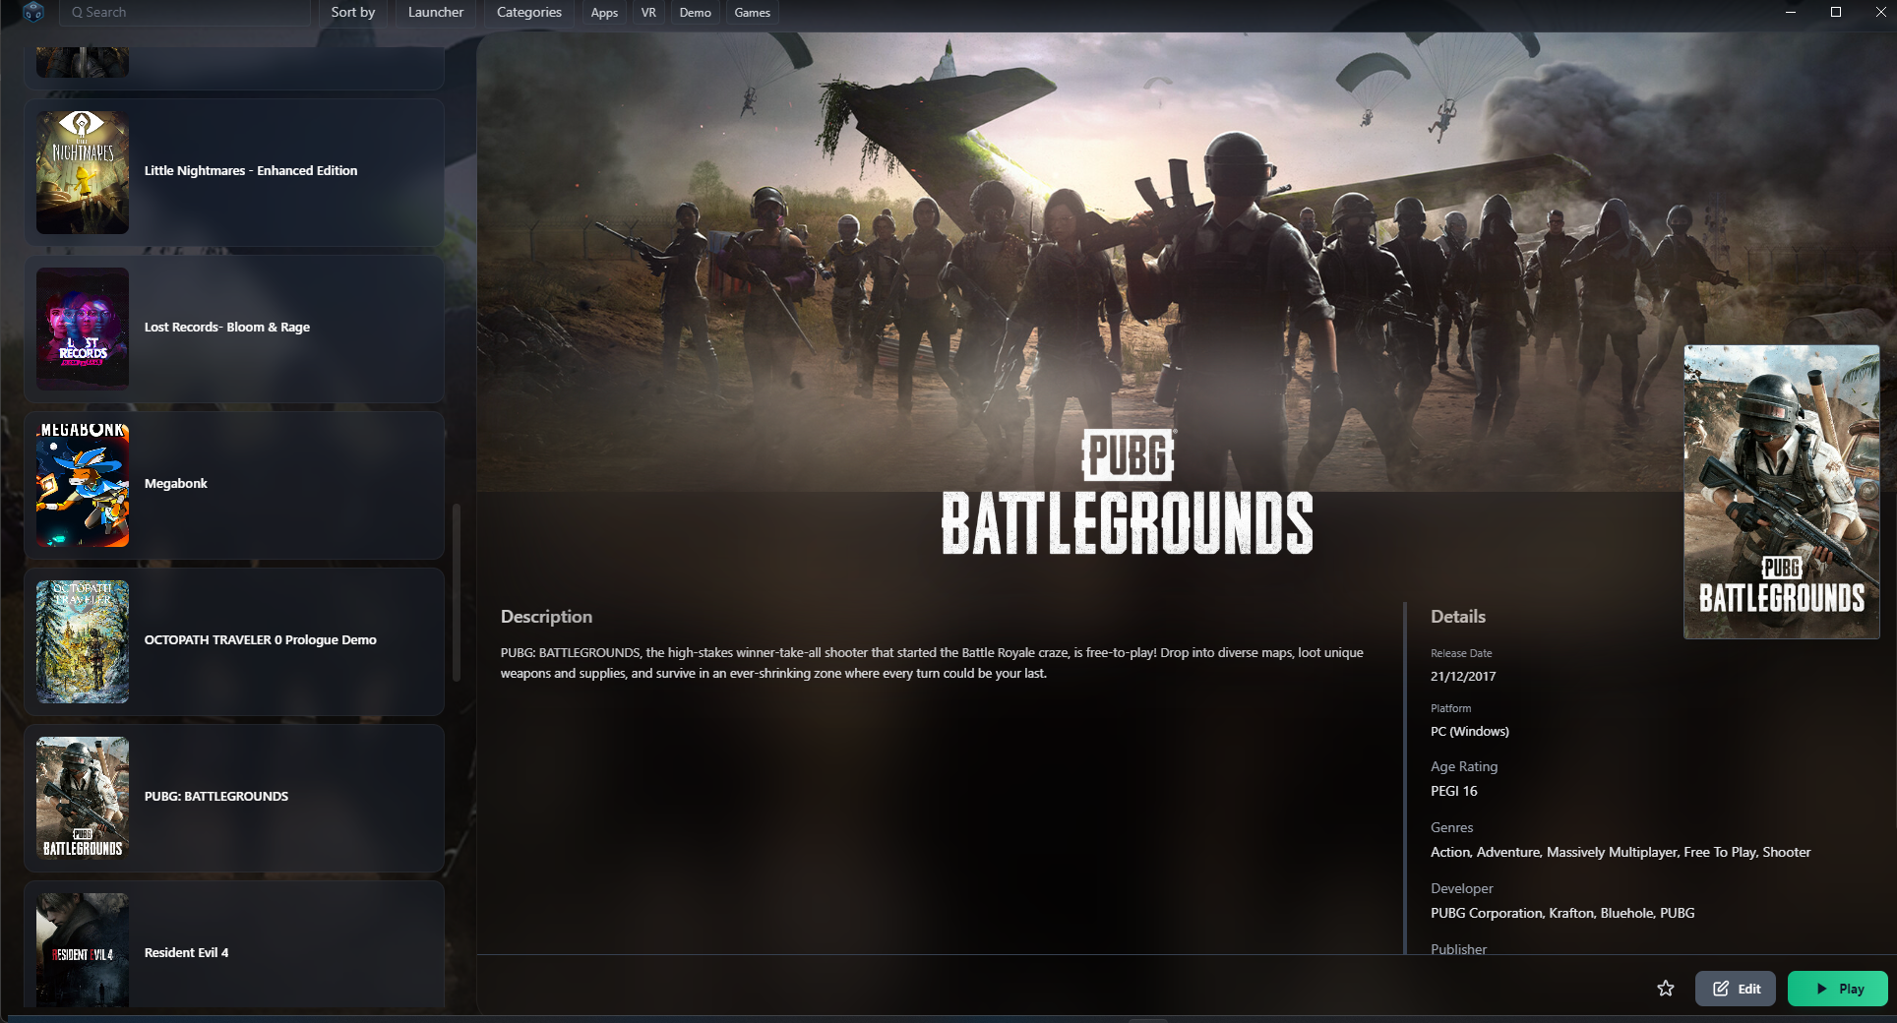Choose OCTOPATH TRAVELER 0 Prologue Demo entry
Viewport: 1897px width, 1023px height.
[x=260, y=640]
